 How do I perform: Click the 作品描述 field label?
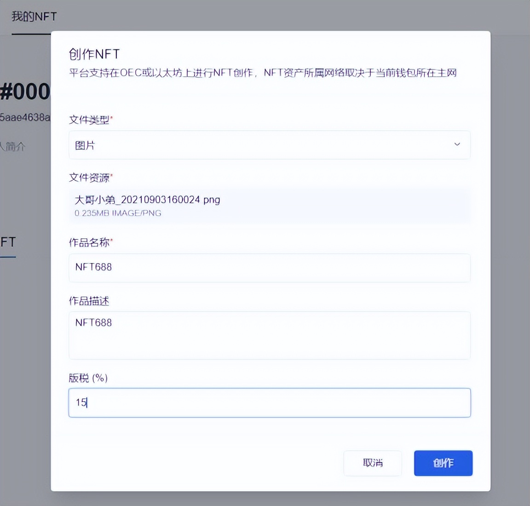pos(89,301)
